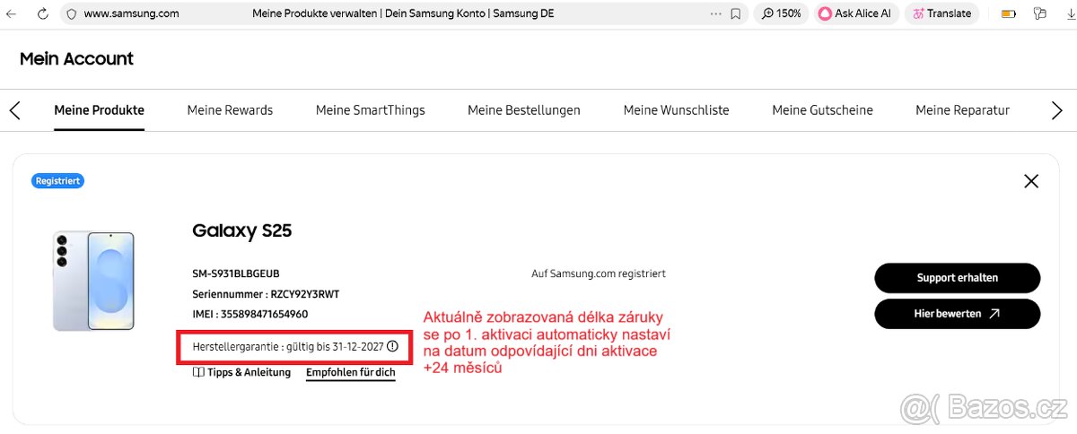Bookmark this page via the bookmark icon
The height and width of the screenshot is (434, 1077).
(x=736, y=14)
